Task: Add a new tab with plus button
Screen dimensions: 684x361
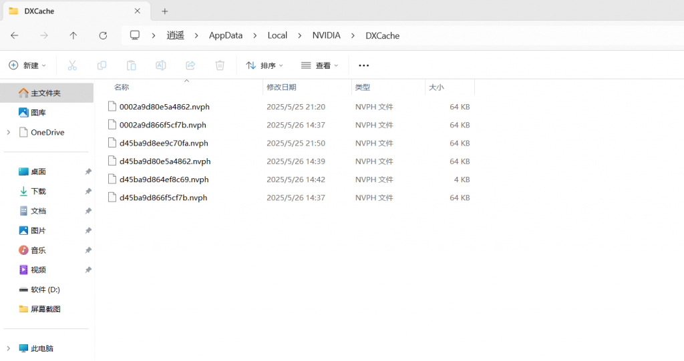Action: tap(165, 11)
